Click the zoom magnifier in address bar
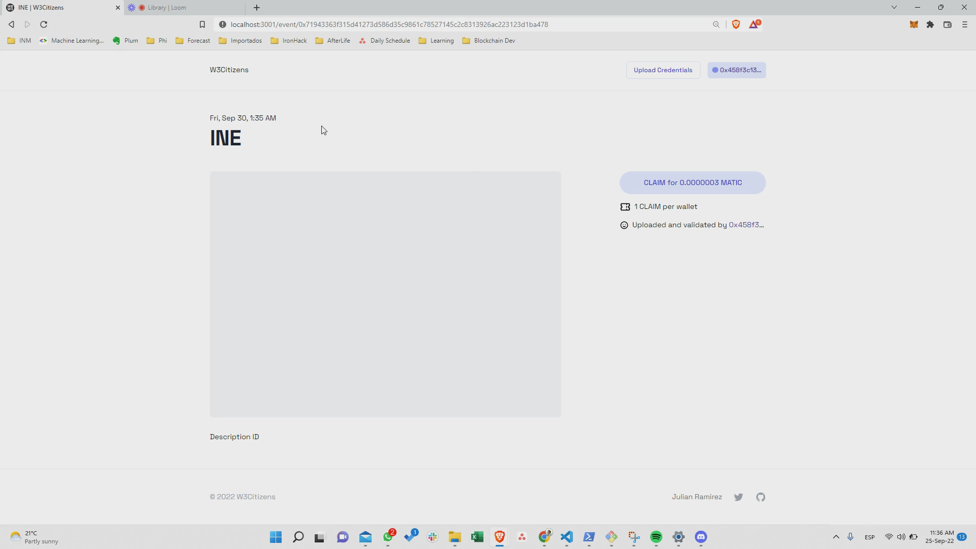Image resolution: width=976 pixels, height=549 pixels. (716, 24)
